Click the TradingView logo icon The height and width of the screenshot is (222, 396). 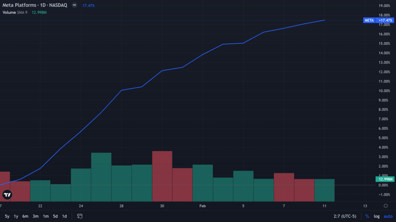click(x=7, y=195)
